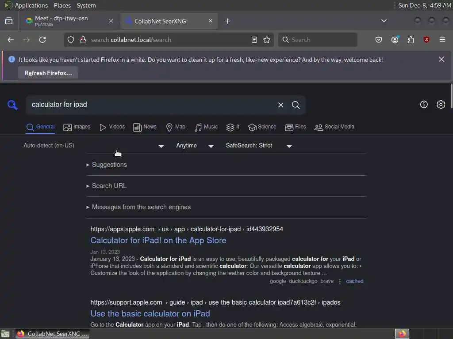Select the Images search category

click(77, 127)
